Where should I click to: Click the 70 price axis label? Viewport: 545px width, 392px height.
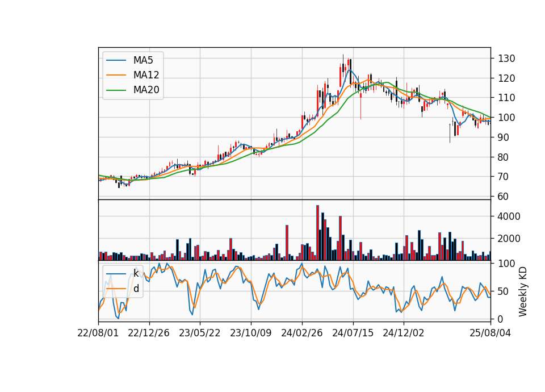pyautogui.click(x=504, y=177)
